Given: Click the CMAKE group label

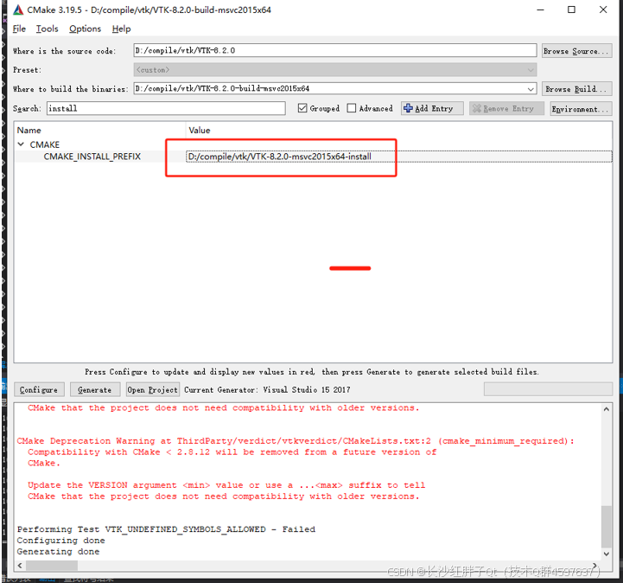Looking at the screenshot, I should click(45, 144).
